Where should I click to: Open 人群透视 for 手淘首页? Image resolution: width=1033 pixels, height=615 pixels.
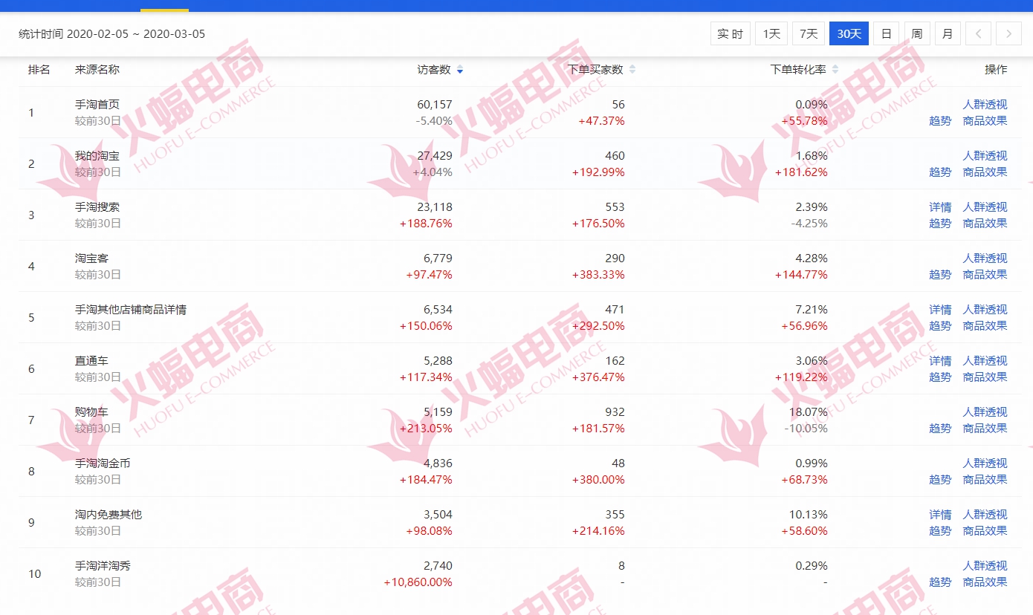pyautogui.click(x=985, y=105)
